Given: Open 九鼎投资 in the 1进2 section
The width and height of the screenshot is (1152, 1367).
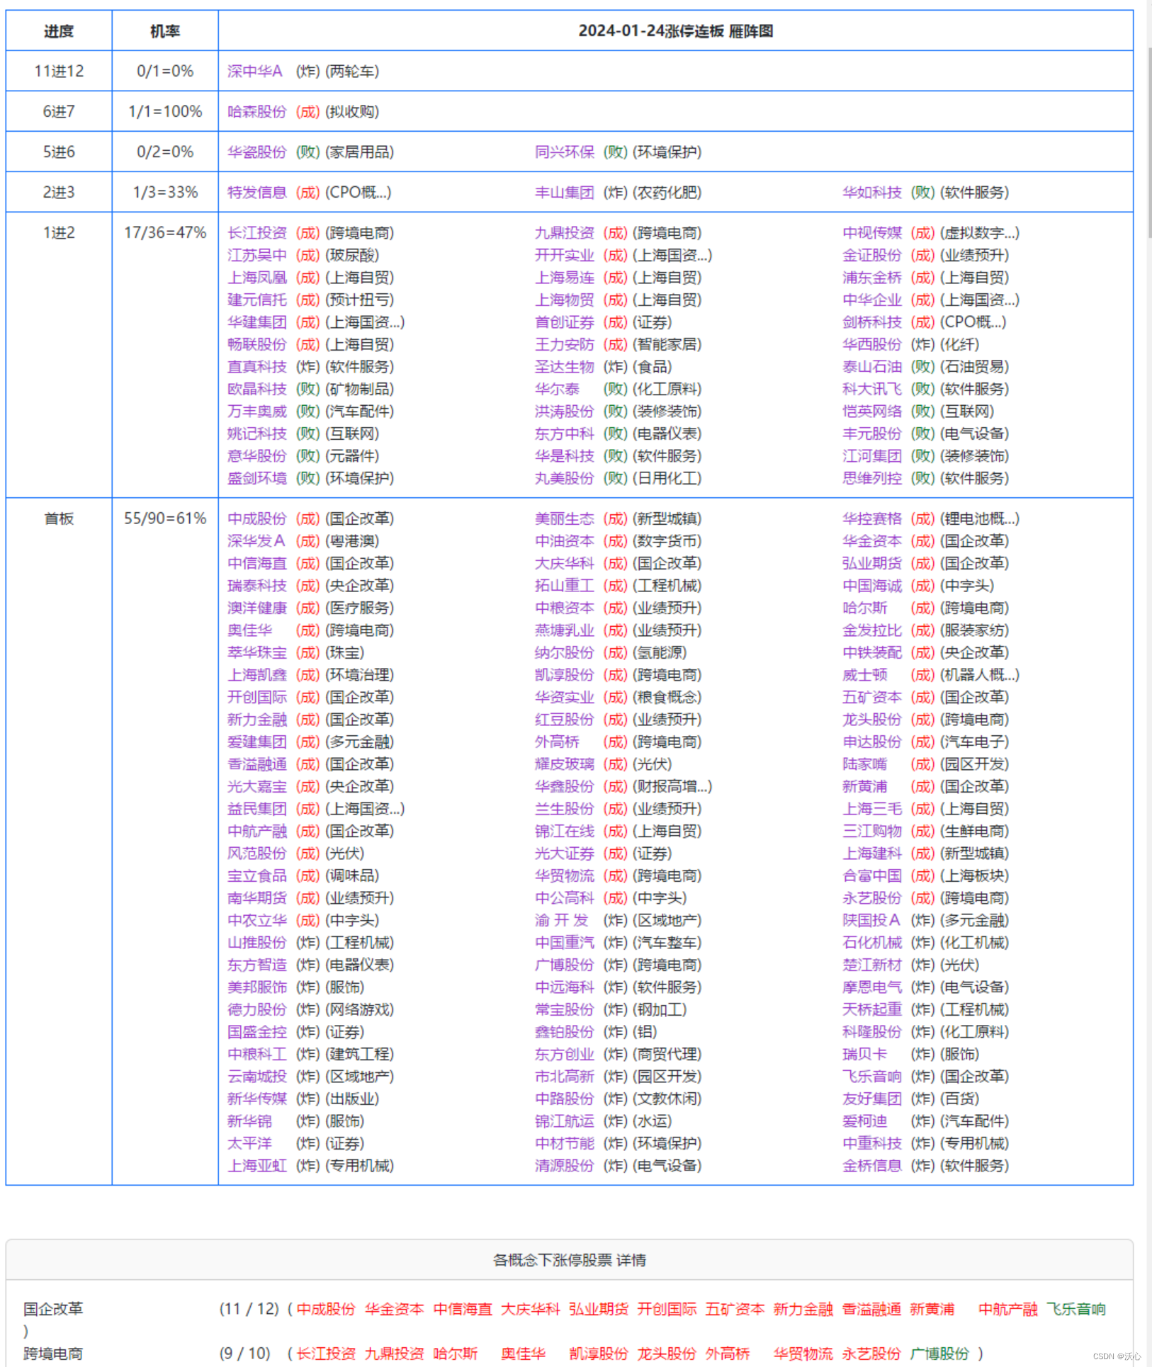Looking at the screenshot, I should 564,233.
